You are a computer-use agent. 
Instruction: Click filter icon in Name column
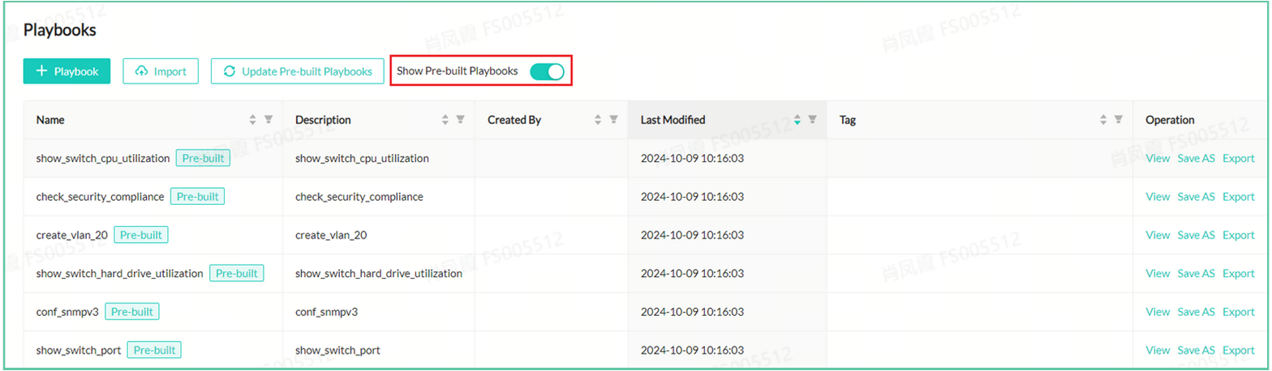[269, 120]
